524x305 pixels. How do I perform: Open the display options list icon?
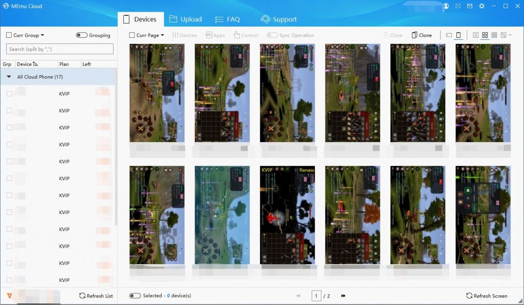tap(504, 35)
